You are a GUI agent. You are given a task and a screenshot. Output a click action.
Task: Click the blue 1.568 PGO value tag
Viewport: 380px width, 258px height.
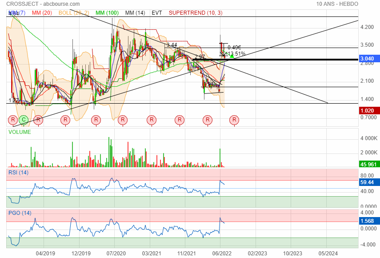tap(369, 221)
